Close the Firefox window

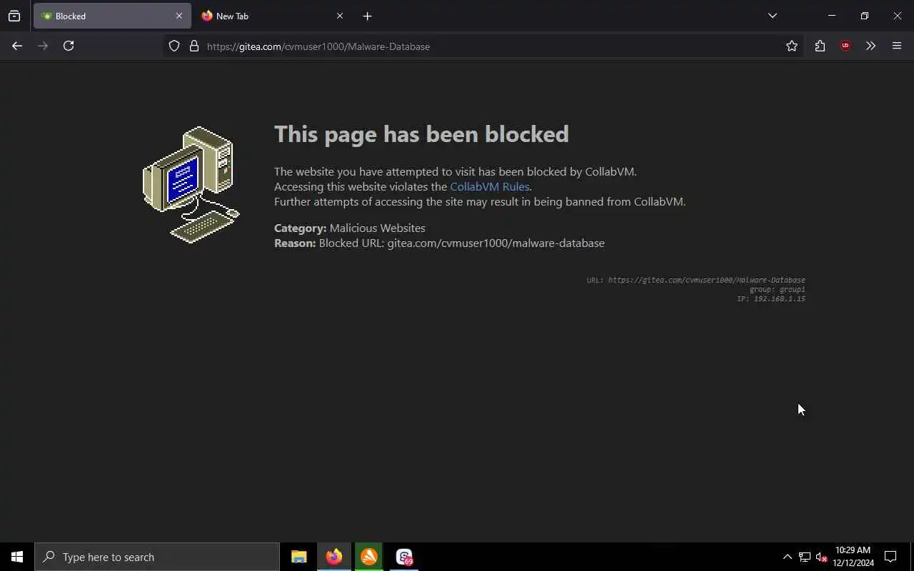(x=898, y=16)
